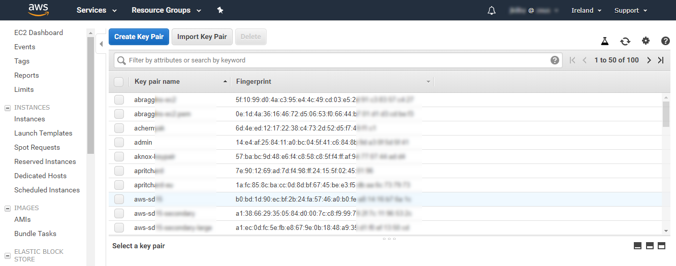Viewport: 676px width, 266px height.
Task: Collapse the ELASTIC BLOCK STORE section
Action: coord(8,255)
